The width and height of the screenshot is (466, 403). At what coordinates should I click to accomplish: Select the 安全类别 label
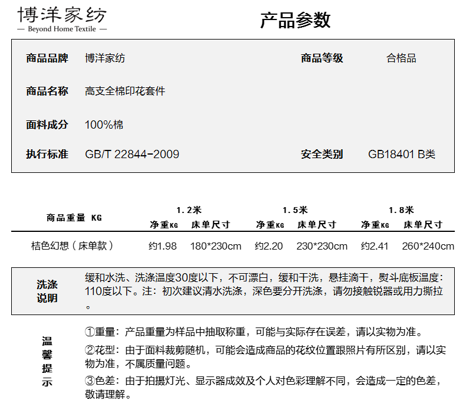[322, 154]
